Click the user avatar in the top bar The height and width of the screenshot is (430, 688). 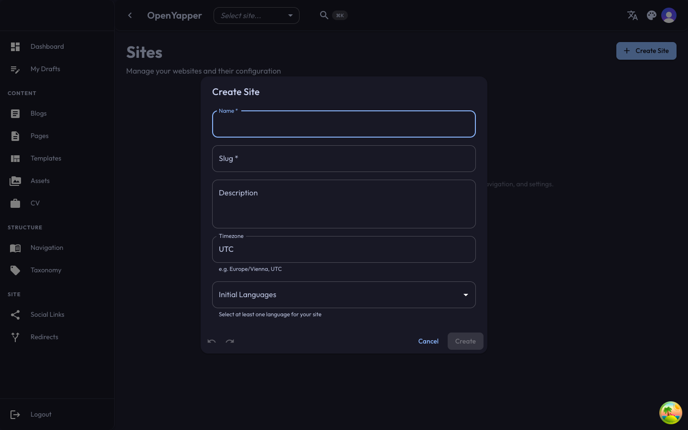[x=668, y=15]
